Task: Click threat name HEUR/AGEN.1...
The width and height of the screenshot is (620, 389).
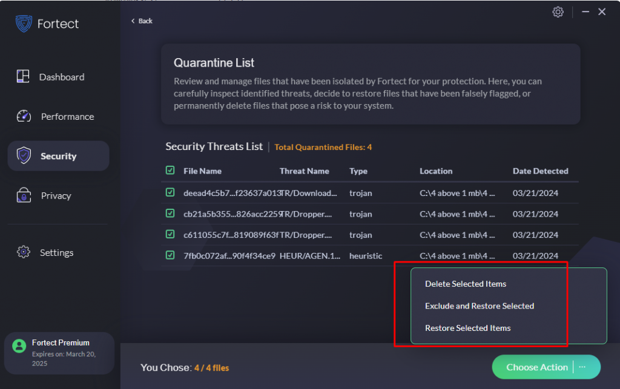Action: pyautogui.click(x=309, y=256)
